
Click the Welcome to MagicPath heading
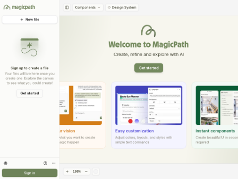(x=149, y=45)
